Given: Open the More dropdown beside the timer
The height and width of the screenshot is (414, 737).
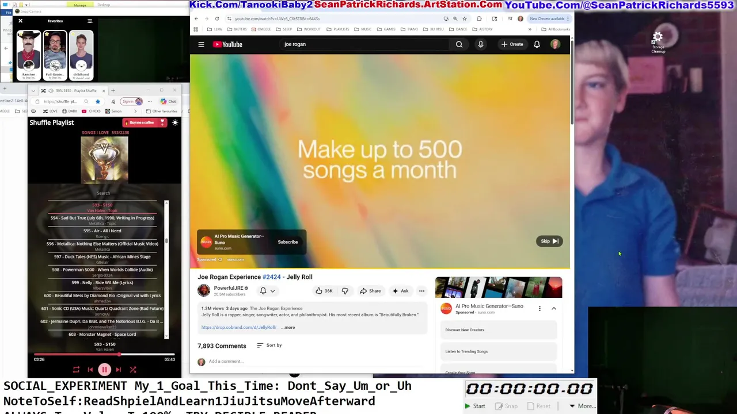Looking at the screenshot, I should pyautogui.click(x=583, y=406).
